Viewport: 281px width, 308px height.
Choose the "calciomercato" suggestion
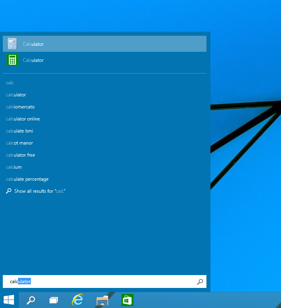[x=20, y=107]
